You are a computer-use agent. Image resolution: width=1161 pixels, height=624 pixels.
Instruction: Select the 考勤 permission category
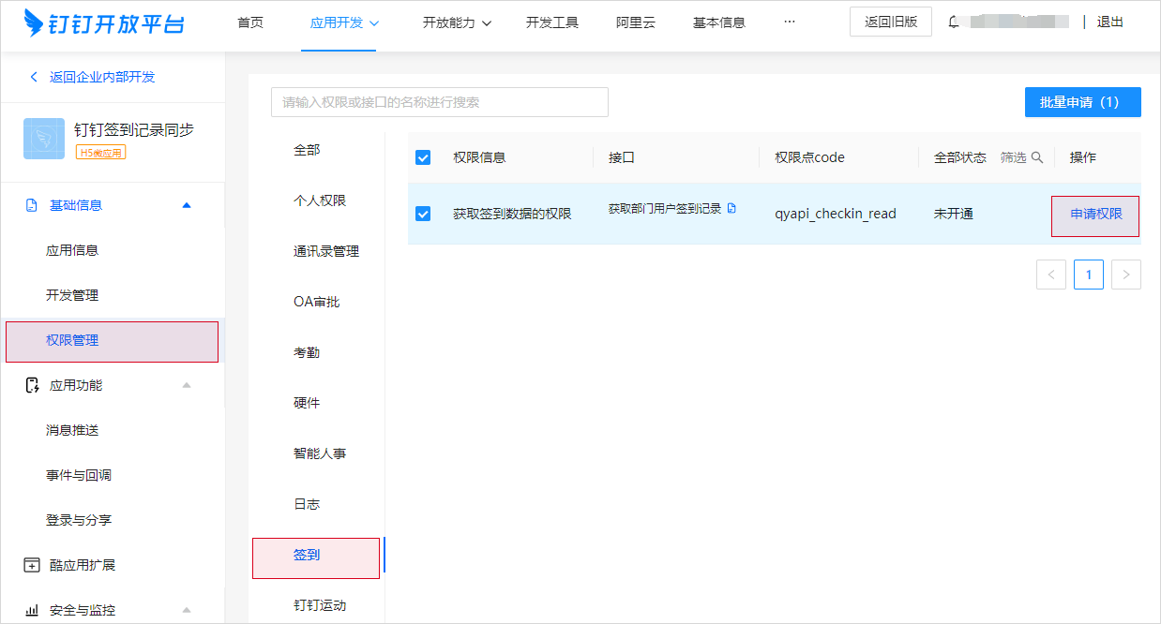[x=307, y=352]
